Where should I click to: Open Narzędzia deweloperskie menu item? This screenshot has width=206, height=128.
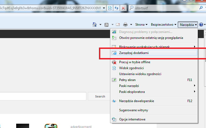click(x=136, y=101)
